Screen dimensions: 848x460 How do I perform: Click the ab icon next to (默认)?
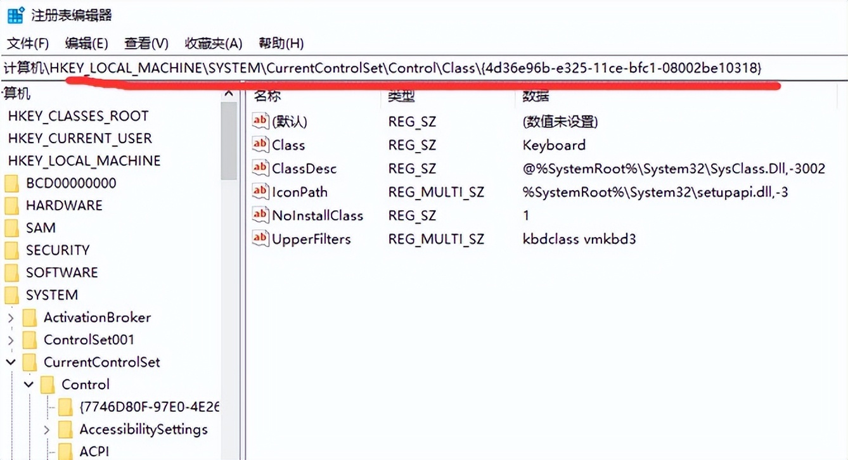(x=259, y=121)
